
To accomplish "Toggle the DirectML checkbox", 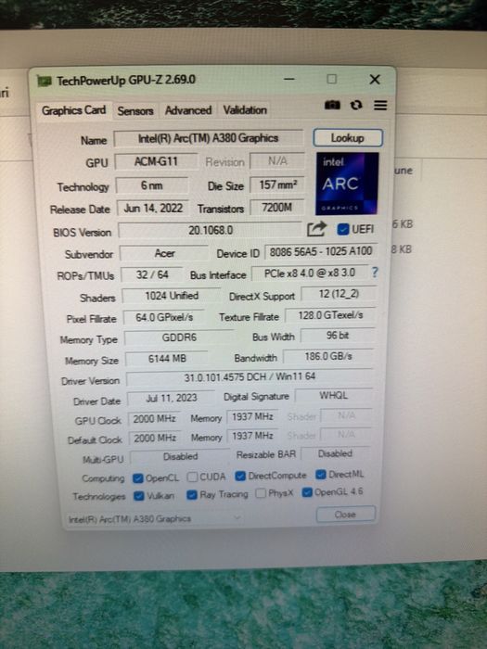I will (321, 475).
